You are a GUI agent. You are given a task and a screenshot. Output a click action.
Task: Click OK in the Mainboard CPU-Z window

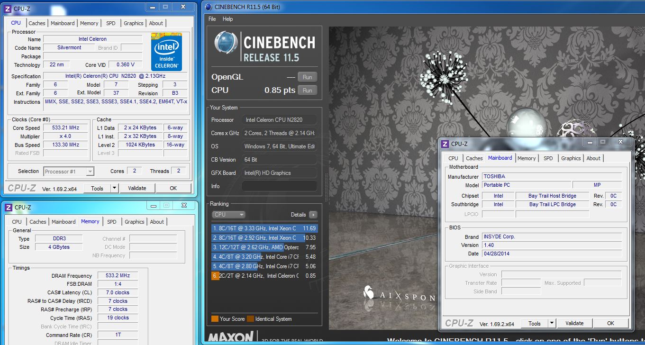[x=610, y=323]
